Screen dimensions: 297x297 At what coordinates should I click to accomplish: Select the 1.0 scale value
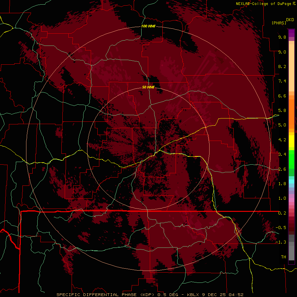(x=282, y=198)
